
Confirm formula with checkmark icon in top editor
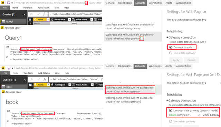pos(38,14)
